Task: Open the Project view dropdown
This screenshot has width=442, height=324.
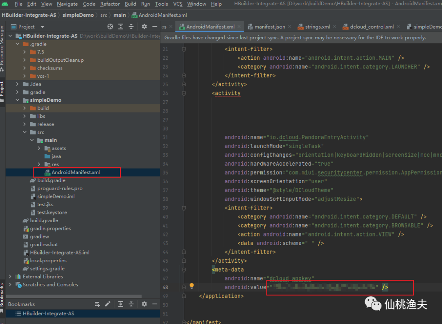Action: tap(42, 27)
